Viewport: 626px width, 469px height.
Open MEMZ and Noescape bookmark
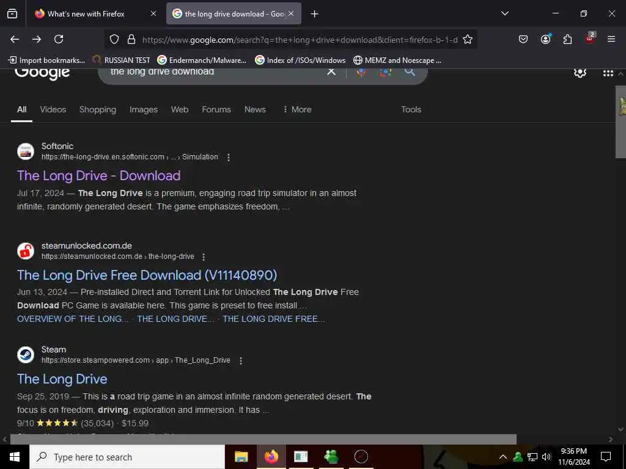pos(397,60)
